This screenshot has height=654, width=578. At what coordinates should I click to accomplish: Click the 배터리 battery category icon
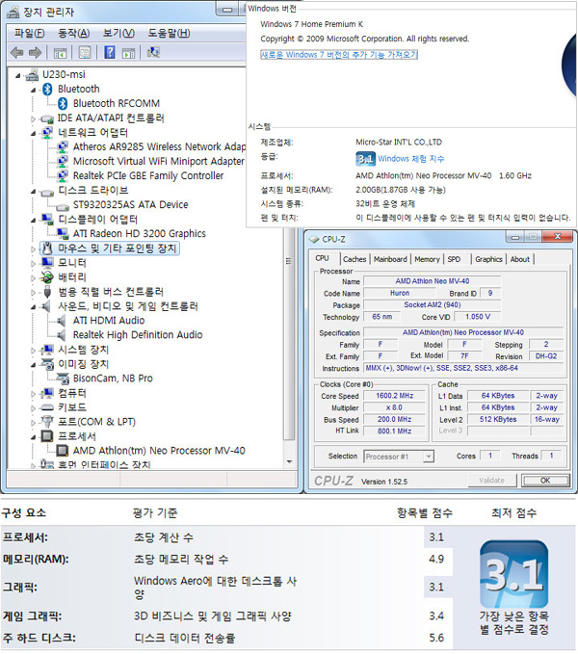[x=47, y=277]
